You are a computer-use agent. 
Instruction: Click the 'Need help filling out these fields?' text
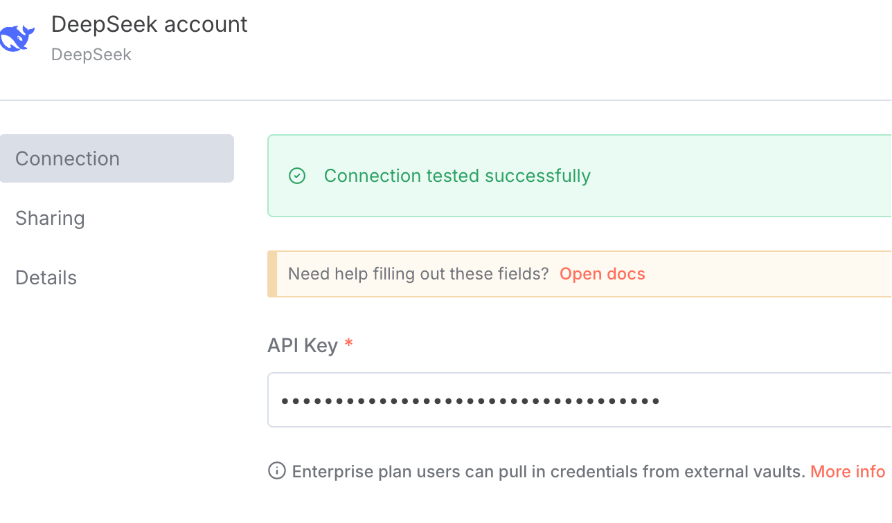point(418,274)
